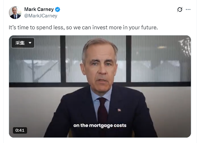The width and height of the screenshot is (198, 143).
Task: Open Mark Carney's profile avatar
Action: (x=15, y=13)
